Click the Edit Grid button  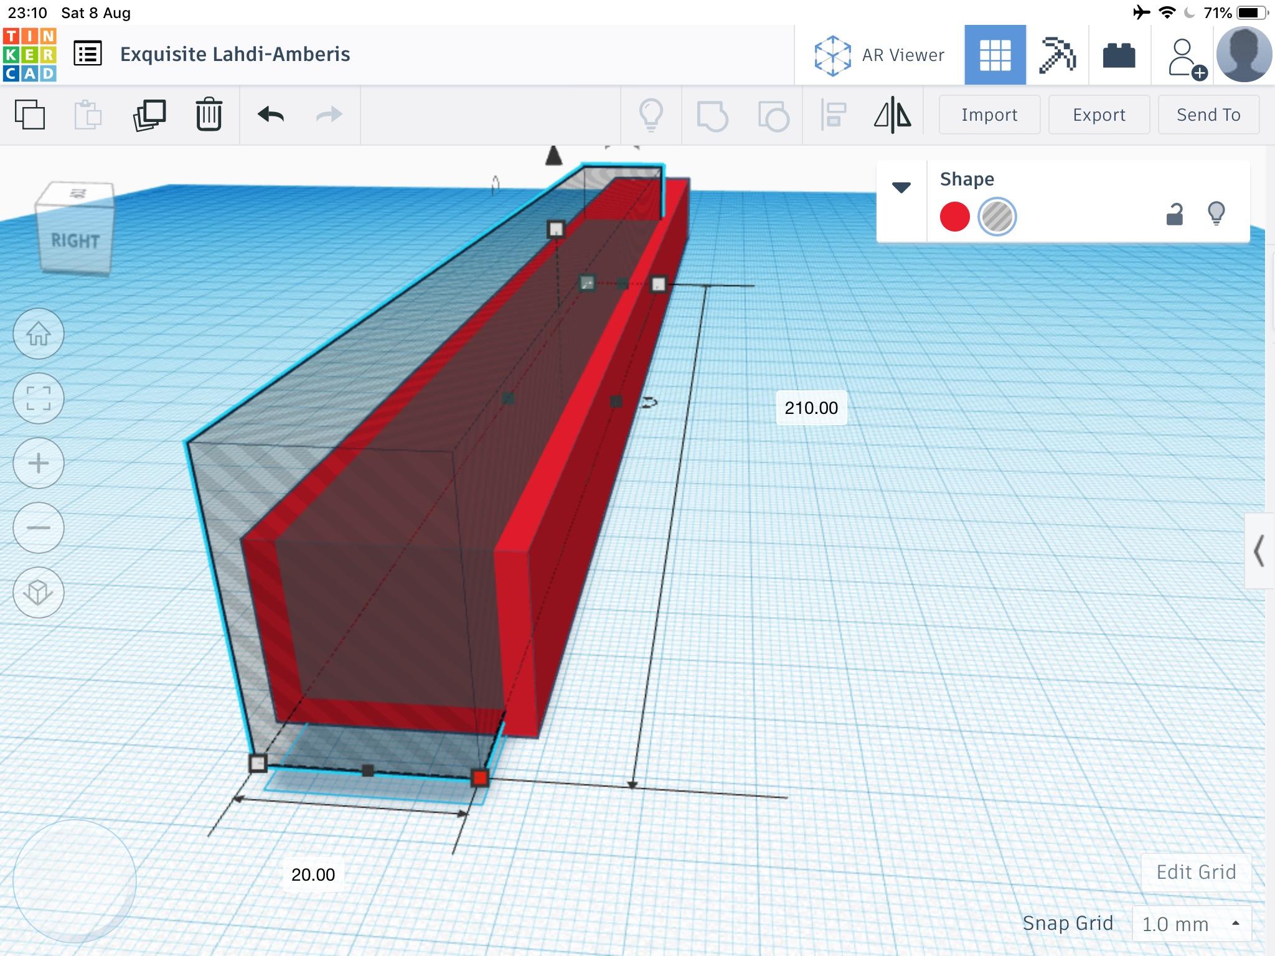pyautogui.click(x=1195, y=872)
